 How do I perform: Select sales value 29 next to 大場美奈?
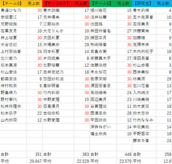(87, 45)
